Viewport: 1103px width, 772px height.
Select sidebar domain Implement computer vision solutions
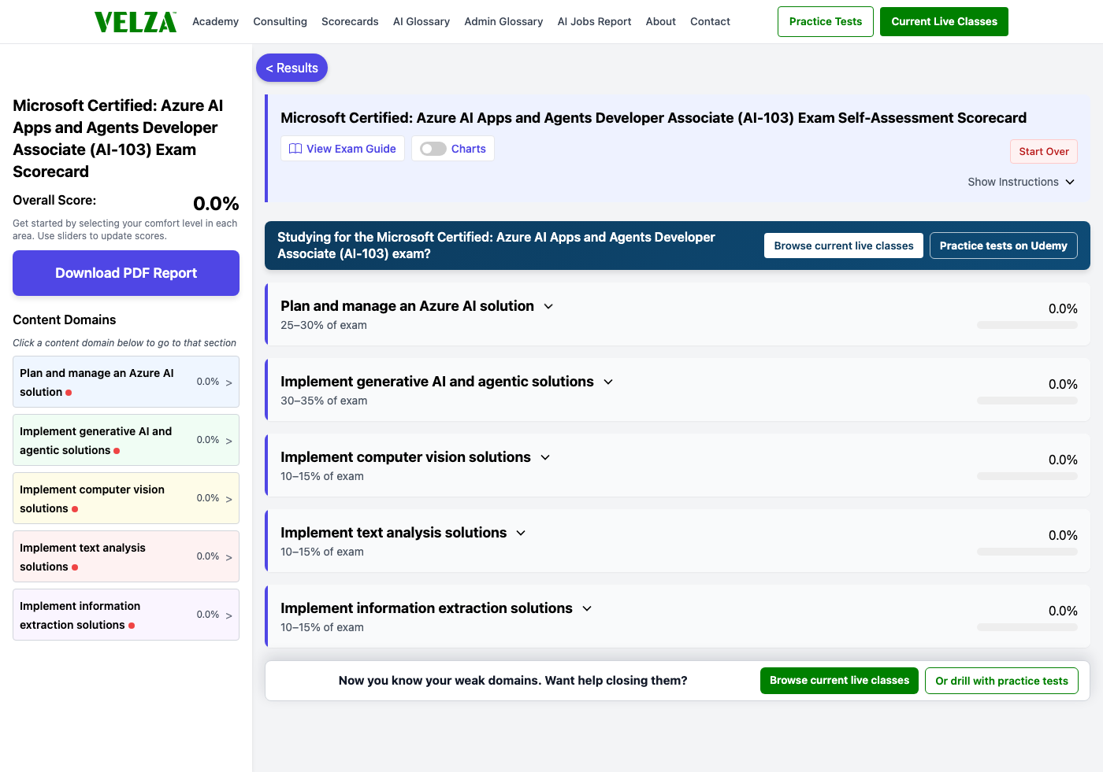click(x=126, y=498)
